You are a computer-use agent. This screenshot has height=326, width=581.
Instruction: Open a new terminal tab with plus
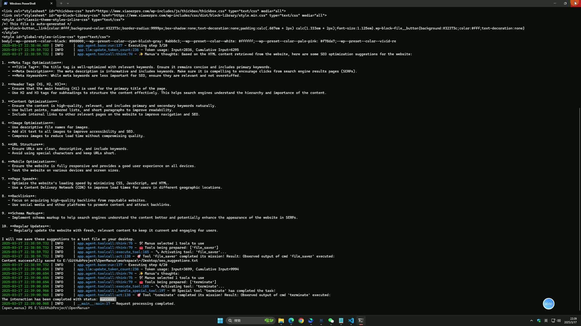[x=61, y=3]
